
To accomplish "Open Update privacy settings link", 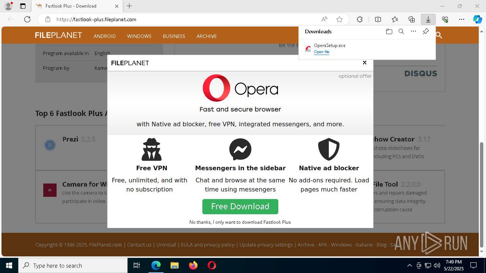I will (266, 245).
